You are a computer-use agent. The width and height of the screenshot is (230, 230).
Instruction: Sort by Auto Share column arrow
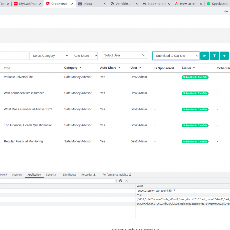119,68
